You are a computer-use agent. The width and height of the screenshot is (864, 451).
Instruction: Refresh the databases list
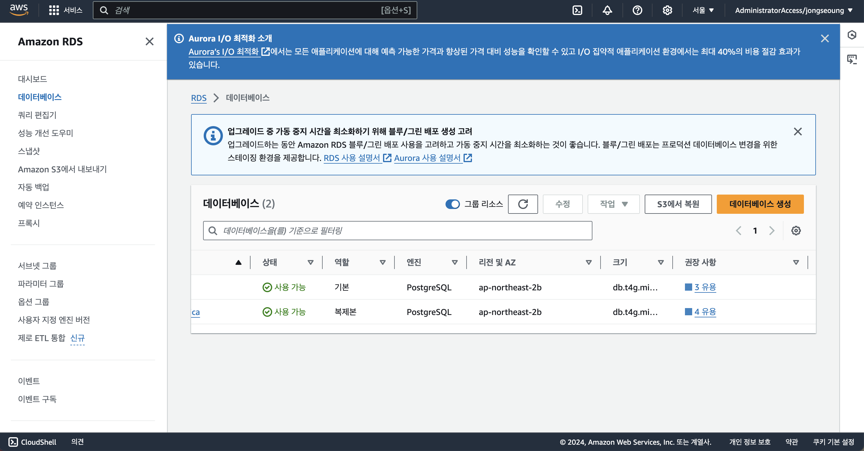[x=522, y=204]
